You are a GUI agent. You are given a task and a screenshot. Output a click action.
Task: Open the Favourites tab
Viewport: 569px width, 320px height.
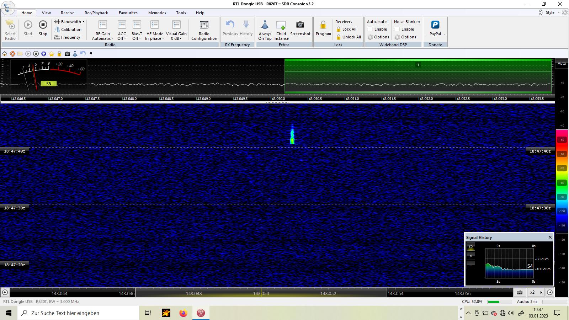[x=128, y=13]
